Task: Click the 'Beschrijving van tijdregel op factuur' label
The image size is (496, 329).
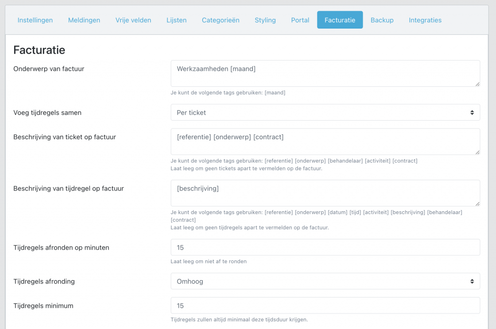Action: [x=69, y=188]
